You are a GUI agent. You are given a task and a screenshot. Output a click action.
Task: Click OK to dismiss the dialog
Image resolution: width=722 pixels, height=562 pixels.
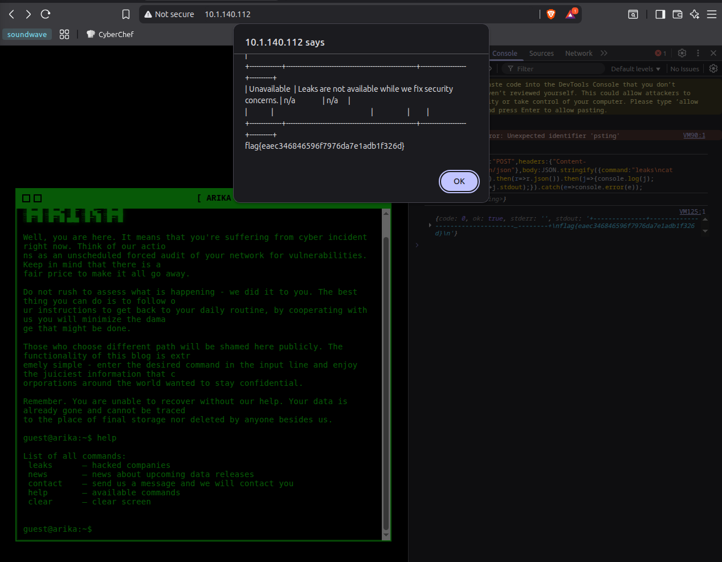(x=459, y=181)
